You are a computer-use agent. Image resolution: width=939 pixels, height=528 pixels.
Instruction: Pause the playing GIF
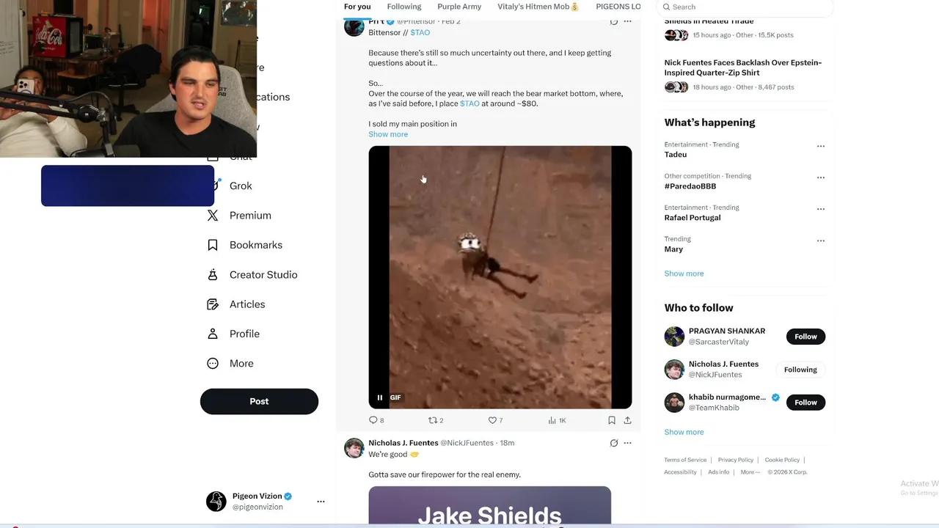[380, 397]
